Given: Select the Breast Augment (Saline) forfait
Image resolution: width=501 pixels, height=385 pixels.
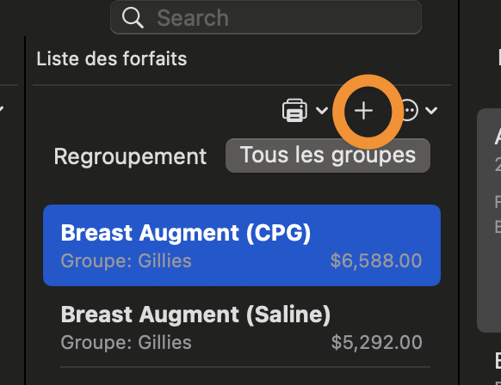Looking at the screenshot, I should point(242,327).
